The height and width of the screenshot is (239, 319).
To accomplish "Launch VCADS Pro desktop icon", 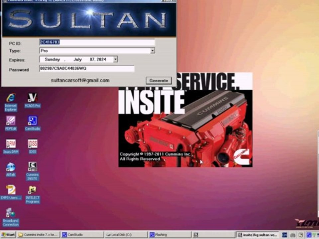I will [x=32, y=100].
